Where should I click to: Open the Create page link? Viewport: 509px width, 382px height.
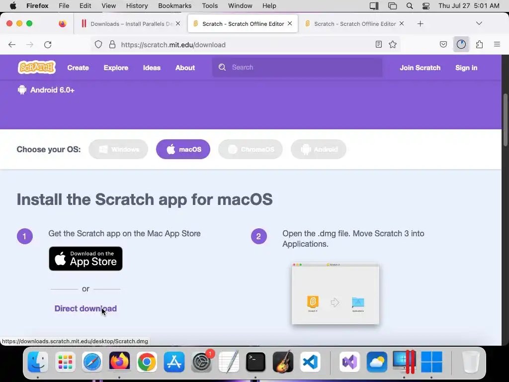pyautogui.click(x=78, y=68)
